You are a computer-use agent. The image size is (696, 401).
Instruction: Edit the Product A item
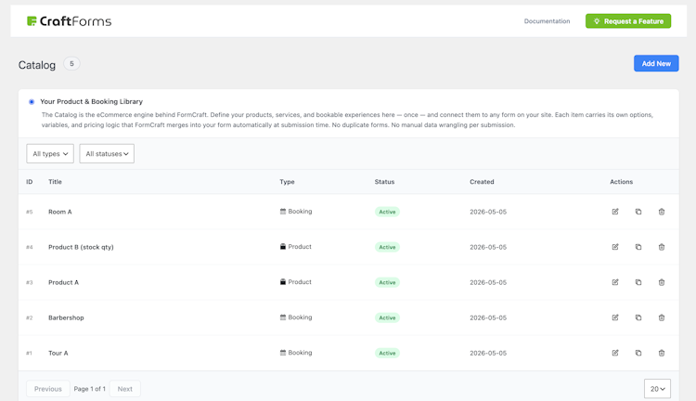(615, 282)
